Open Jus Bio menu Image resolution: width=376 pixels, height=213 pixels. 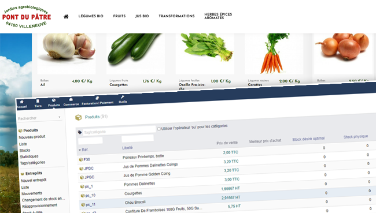[142, 16]
